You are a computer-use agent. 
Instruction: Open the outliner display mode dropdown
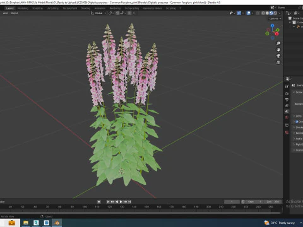tap(297, 13)
